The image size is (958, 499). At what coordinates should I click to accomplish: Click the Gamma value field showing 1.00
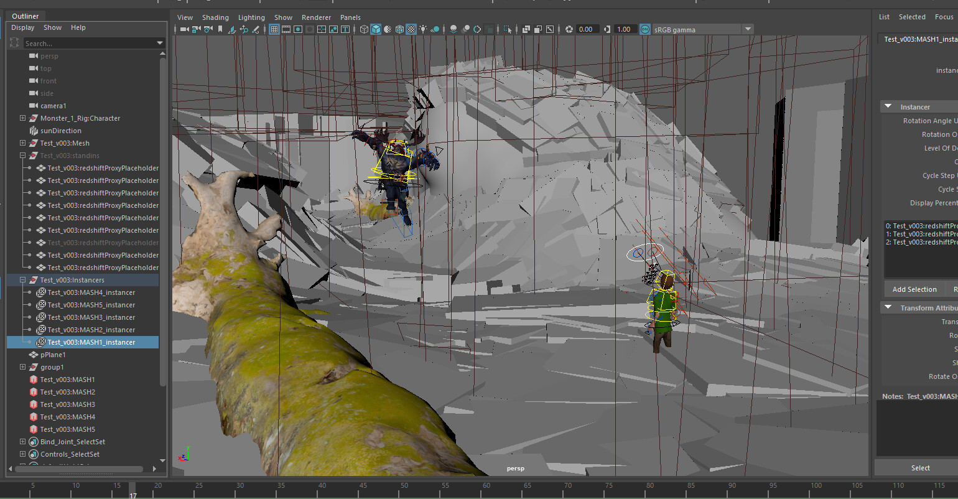[x=625, y=29]
